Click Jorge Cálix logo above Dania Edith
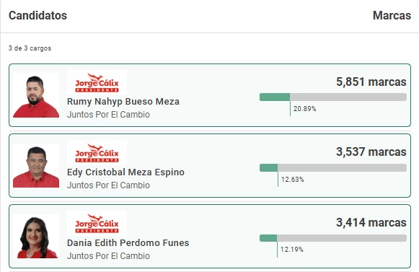 [97, 224]
